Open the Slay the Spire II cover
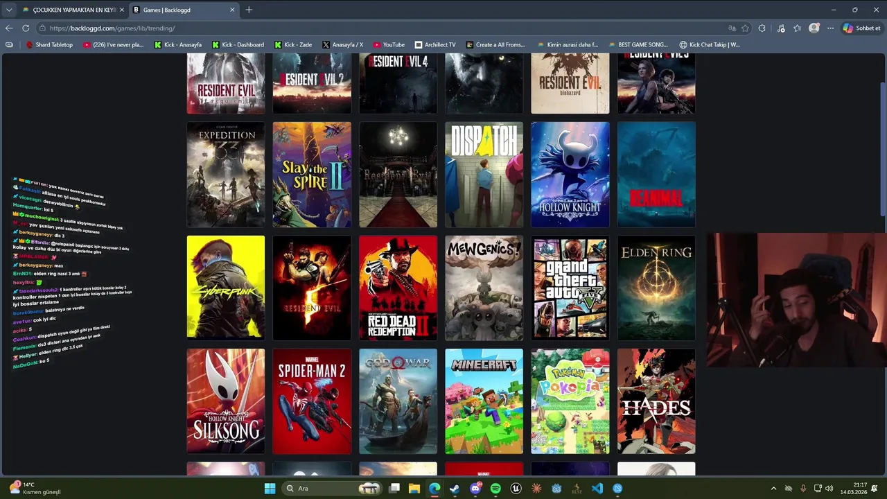The image size is (887, 499). 312,175
